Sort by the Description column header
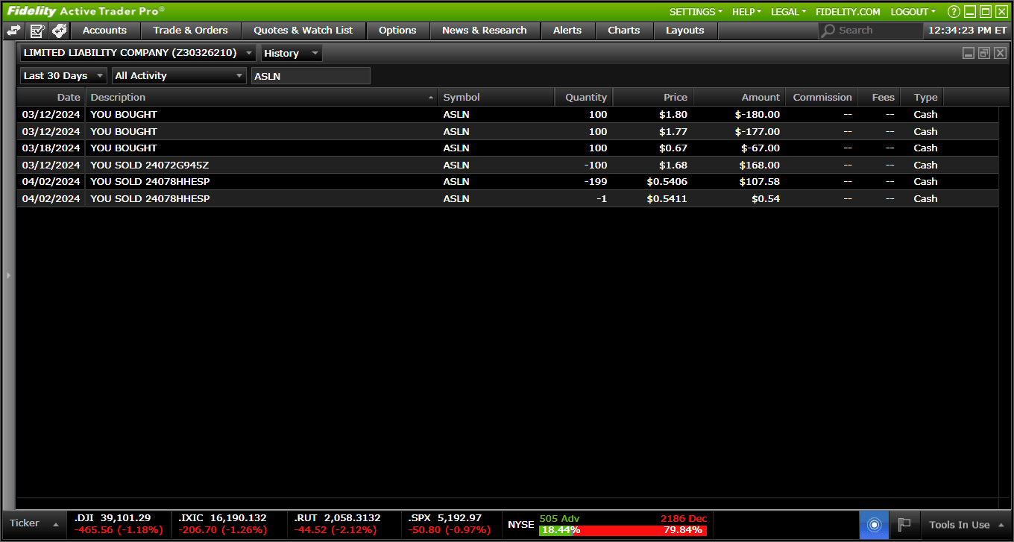 pyautogui.click(x=262, y=98)
